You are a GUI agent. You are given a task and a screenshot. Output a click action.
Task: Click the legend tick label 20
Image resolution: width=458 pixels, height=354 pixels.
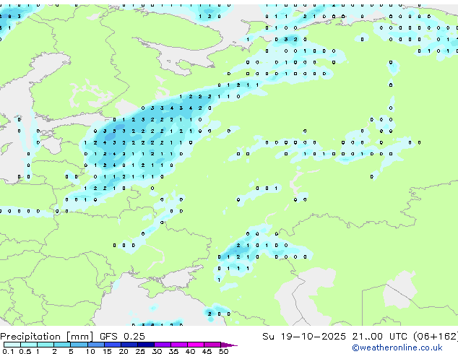click(x=124, y=351)
